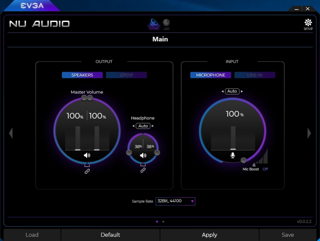Screen dimensions: 320x241
Task: Click right Master Volume knob handle
Action: coord(90,98)
